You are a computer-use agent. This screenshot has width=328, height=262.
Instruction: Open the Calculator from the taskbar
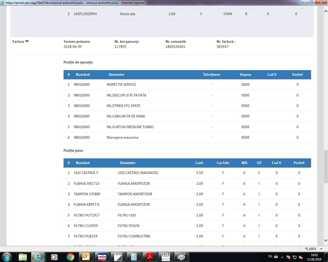(134, 257)
